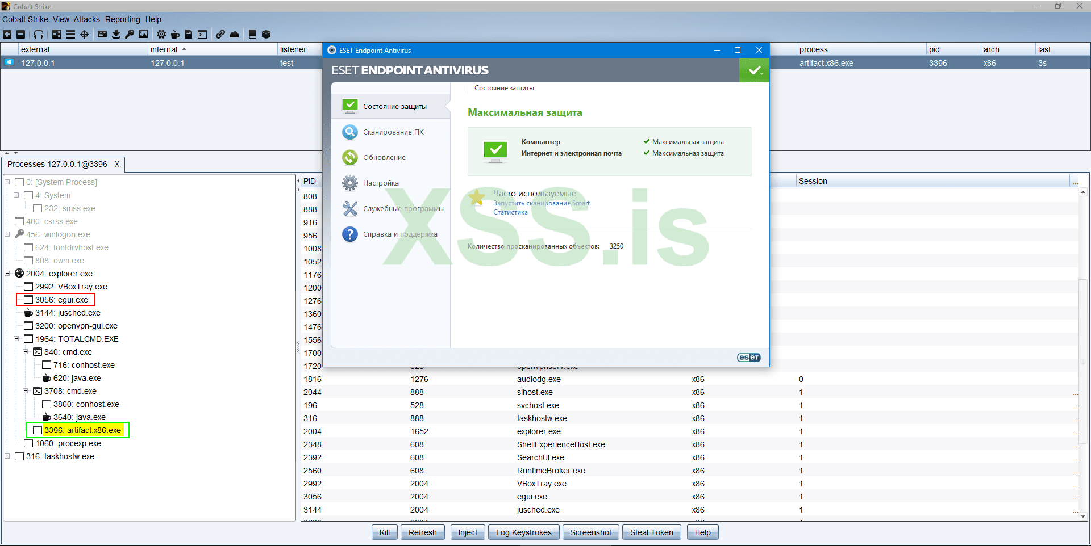This screenshot has width=1091, height=546.
Task: Open Настройка settings in ESET sidebar
Action: [381, 183]
